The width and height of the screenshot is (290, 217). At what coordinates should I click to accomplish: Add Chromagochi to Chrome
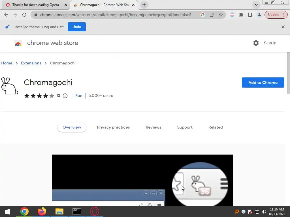tap(263, 83)
